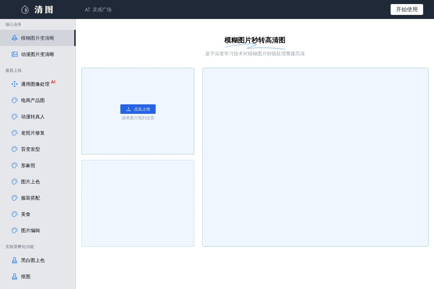Viewport: 434px width, 289px height.
Task: Click the 通用图像处理 AI tool icon
Action: (x=15, y=84)
